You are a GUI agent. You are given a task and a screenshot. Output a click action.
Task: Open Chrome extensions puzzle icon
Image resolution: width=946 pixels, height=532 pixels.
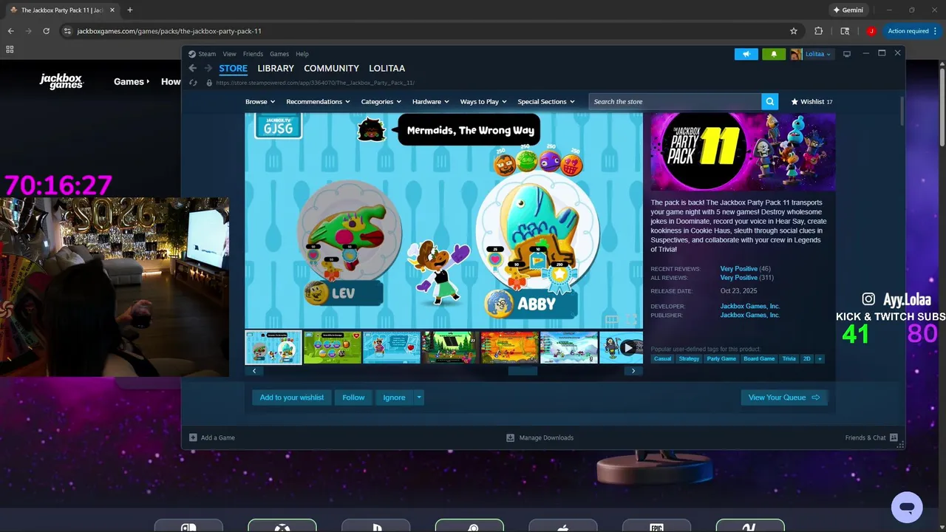point(818,31)
